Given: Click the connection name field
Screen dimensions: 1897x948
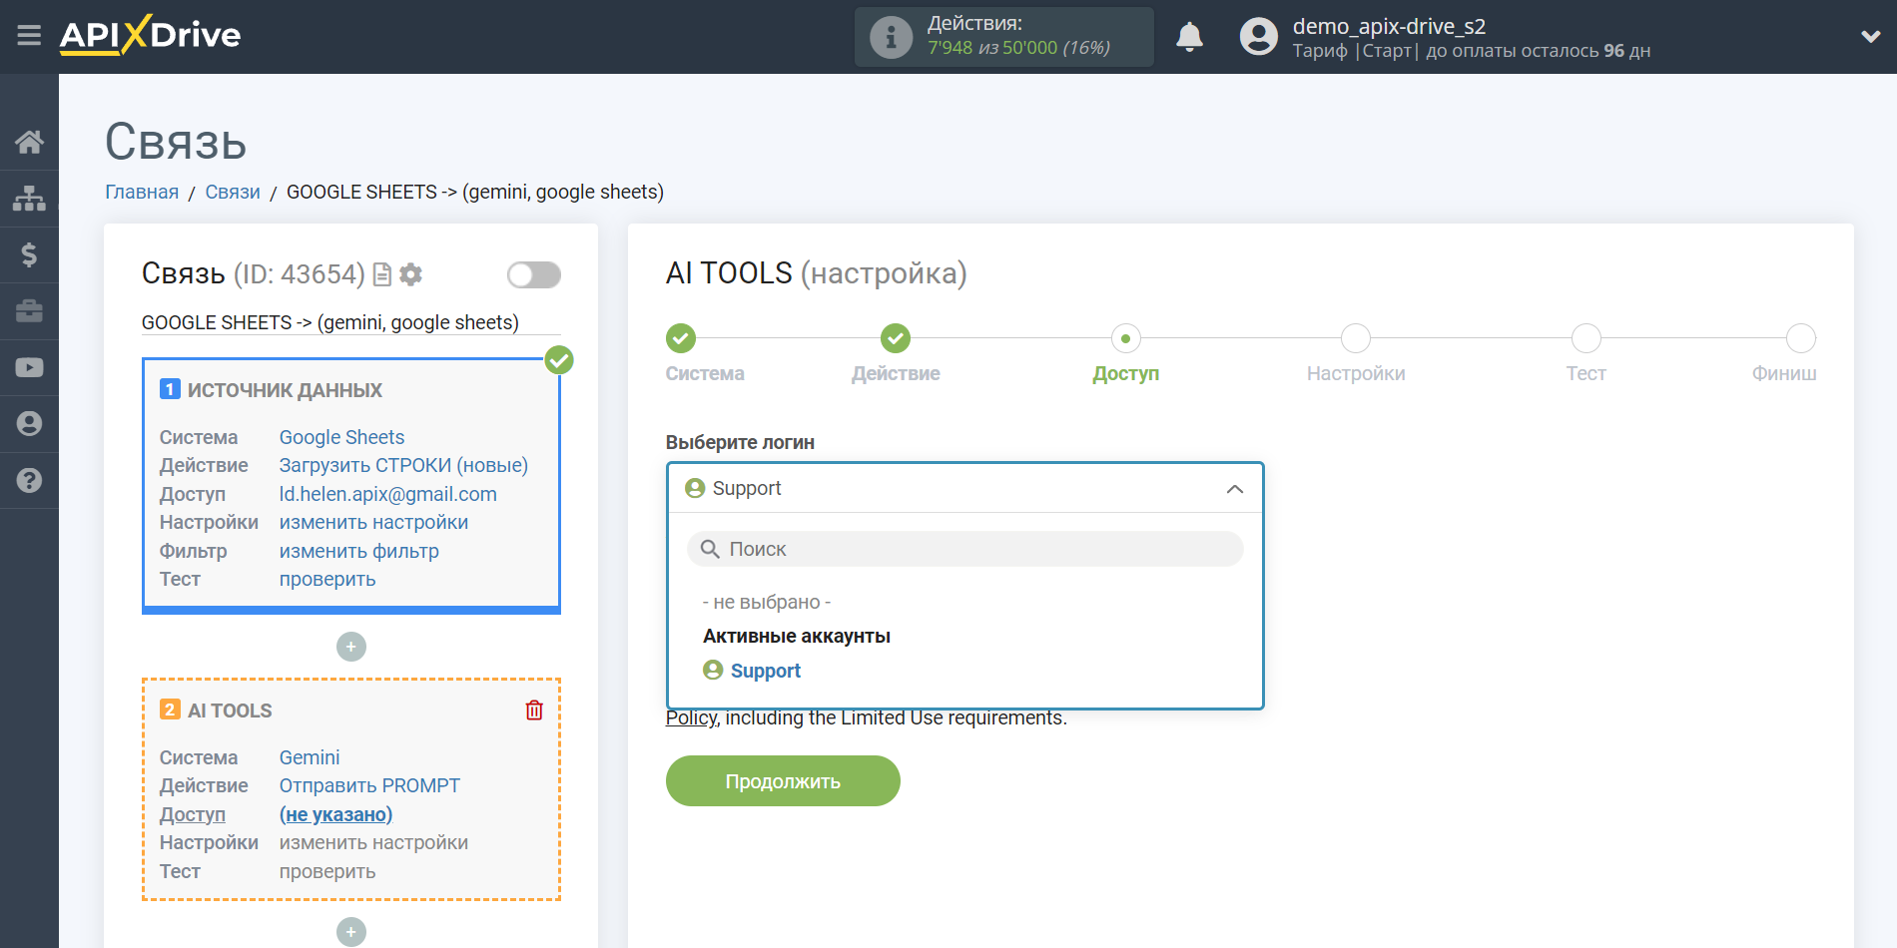Looking at the screenshot, I should (351, 322).
